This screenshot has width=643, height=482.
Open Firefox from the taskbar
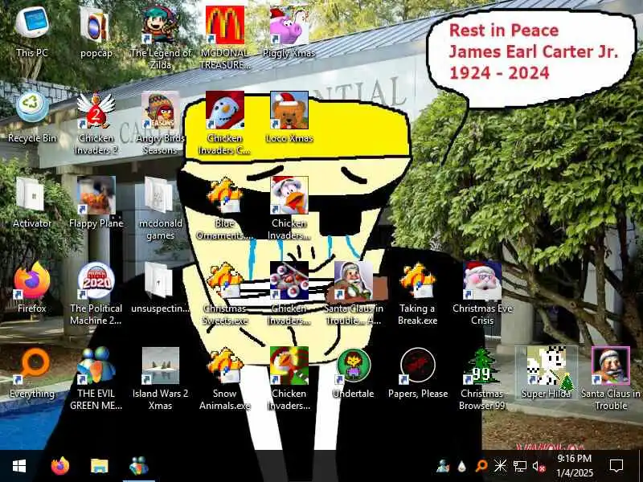pyautogui.click(x=59, y=466)
